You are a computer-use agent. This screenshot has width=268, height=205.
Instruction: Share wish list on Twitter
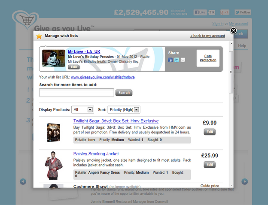177,60
